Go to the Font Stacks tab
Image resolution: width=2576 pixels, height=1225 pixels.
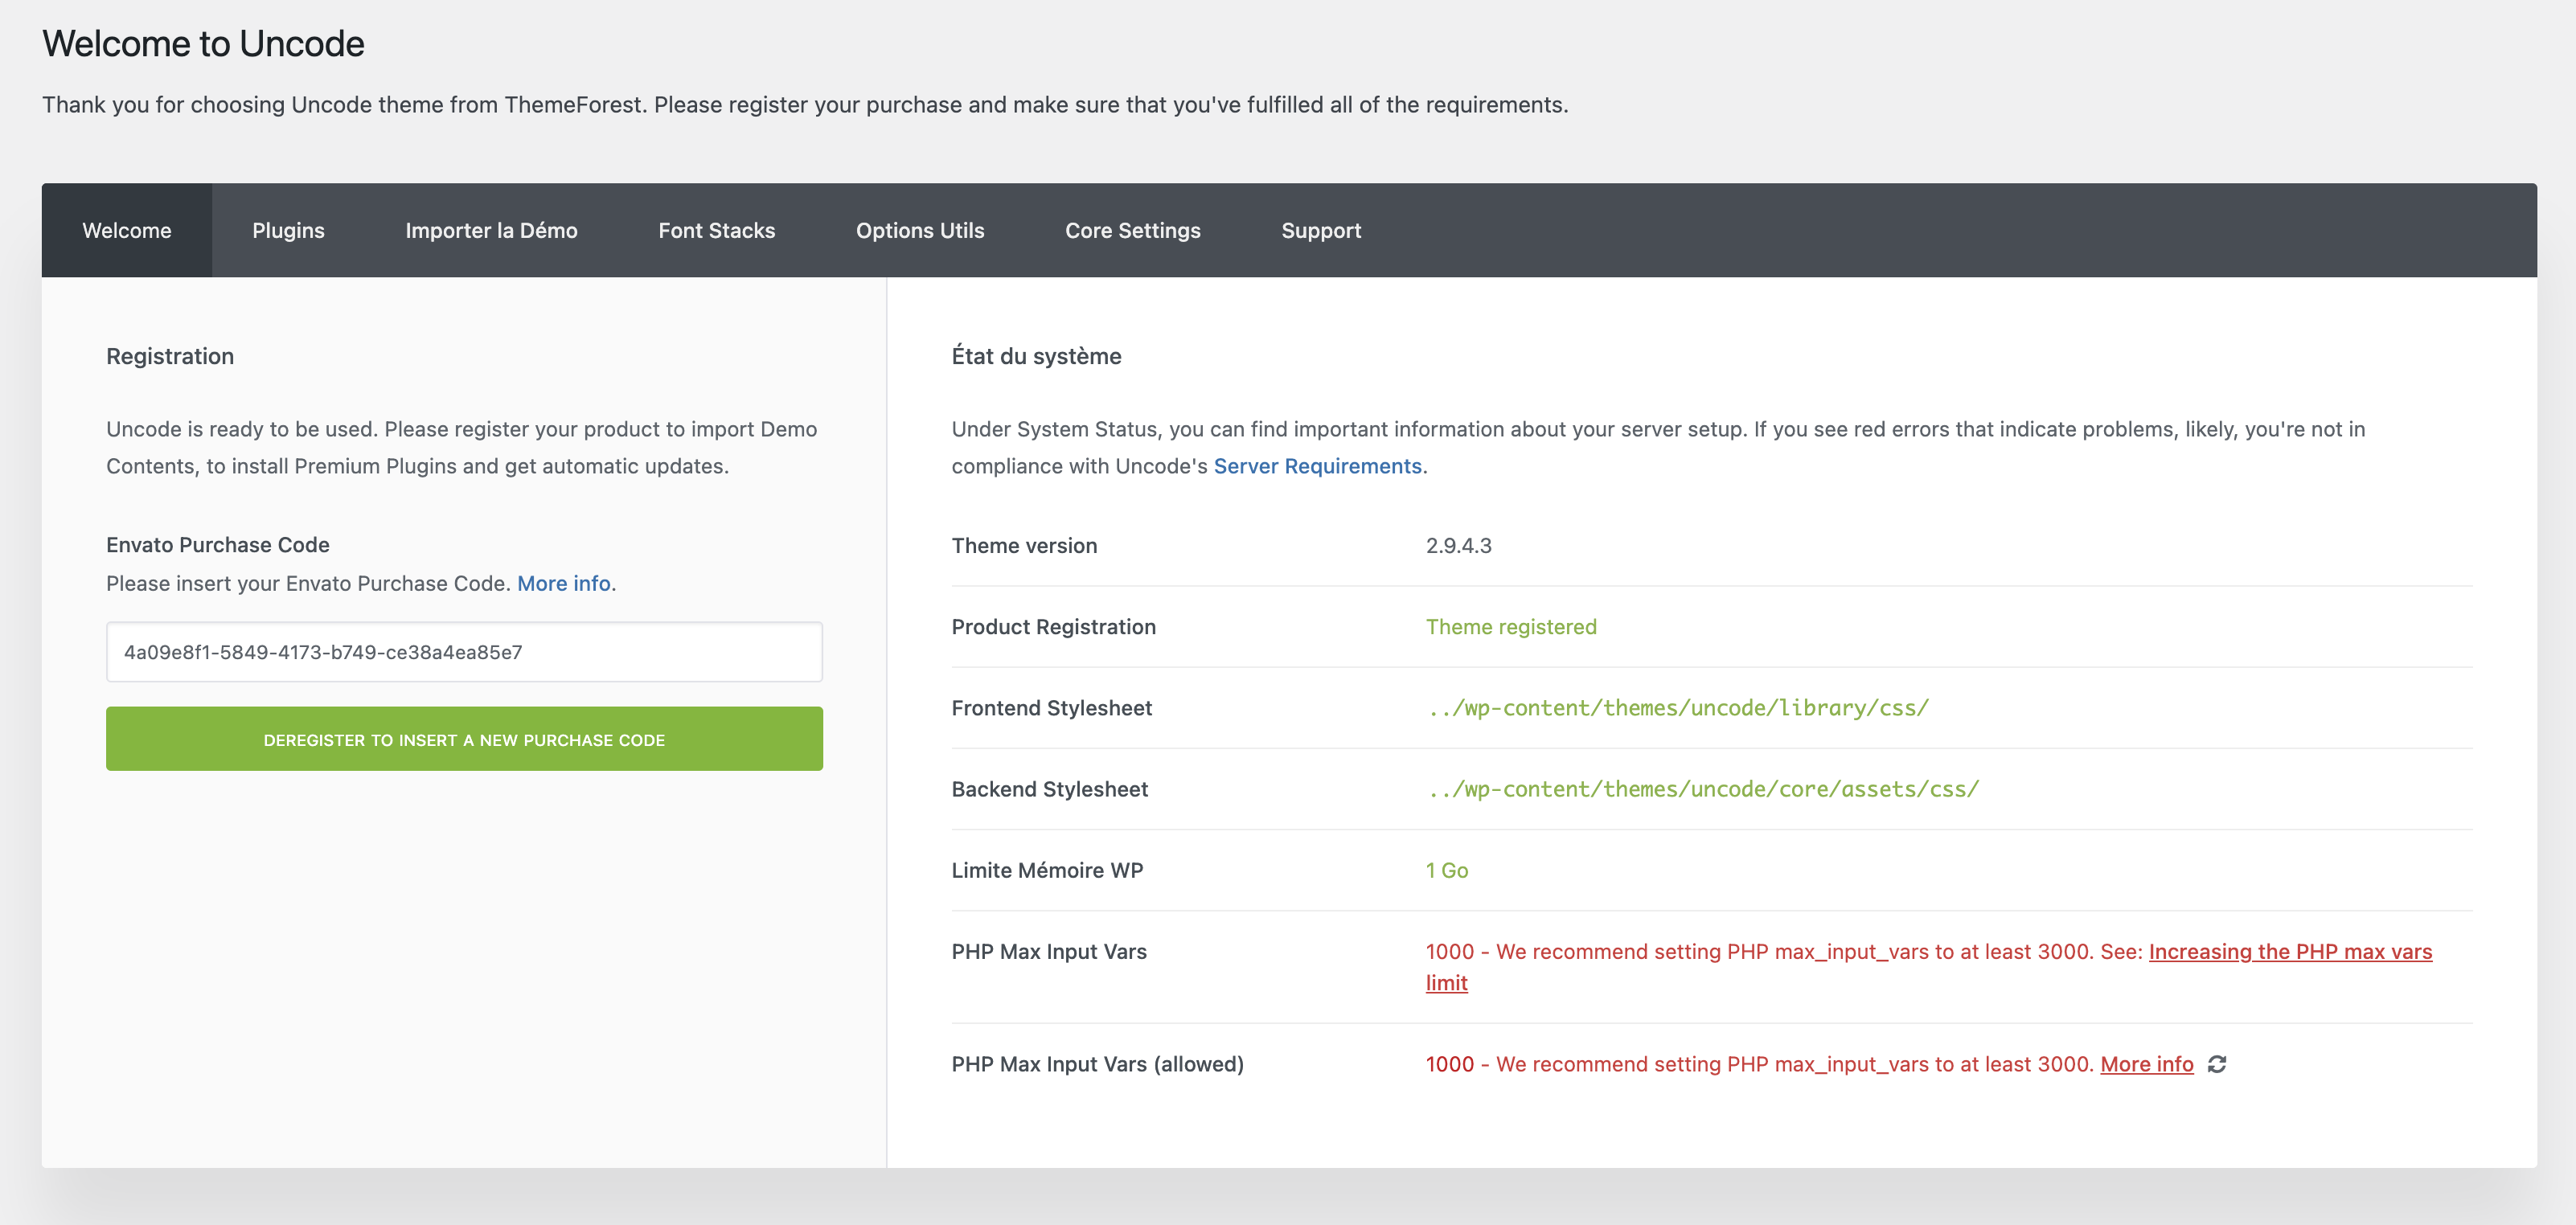[716, 230]
